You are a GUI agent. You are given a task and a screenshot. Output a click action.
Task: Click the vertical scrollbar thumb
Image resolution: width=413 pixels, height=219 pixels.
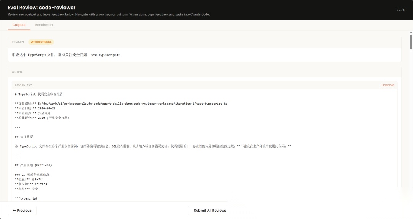(x=411, y=42)
